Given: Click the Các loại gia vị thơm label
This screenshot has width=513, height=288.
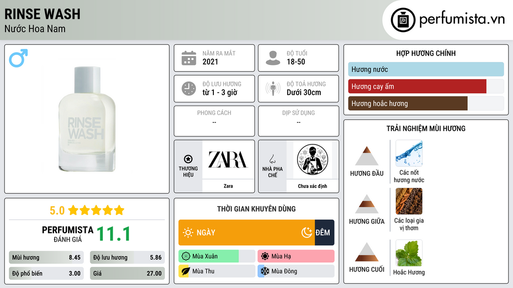Looking at the screenshot, I should (409, 224).
